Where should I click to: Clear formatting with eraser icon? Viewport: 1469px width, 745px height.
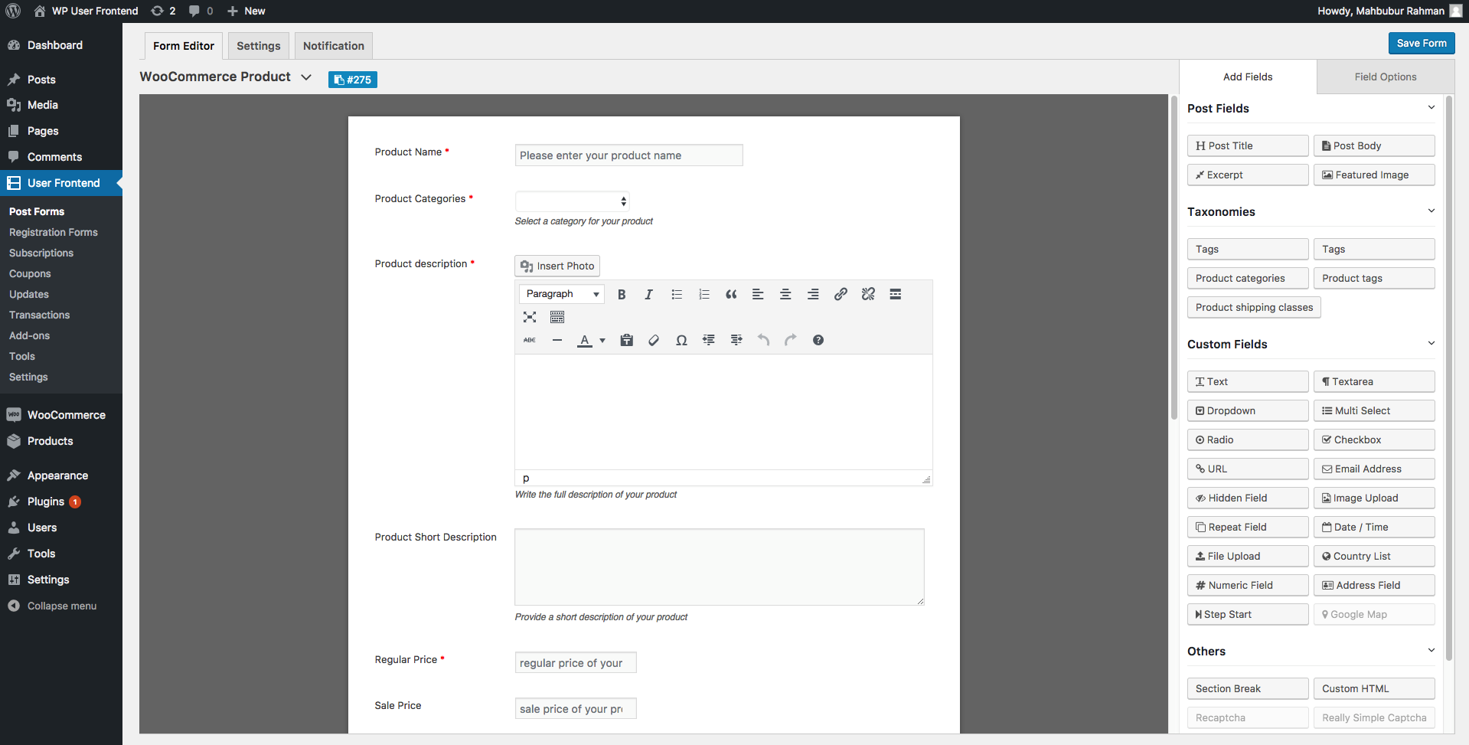point(654,340)
